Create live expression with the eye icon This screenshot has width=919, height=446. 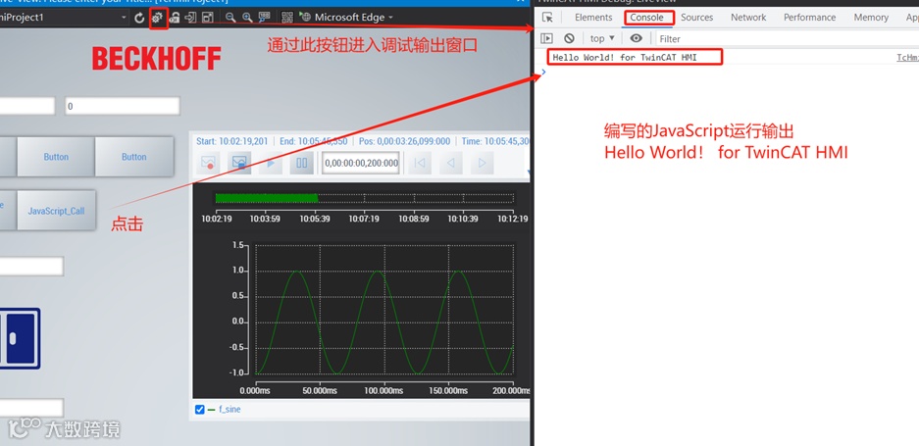pos(636,38)
